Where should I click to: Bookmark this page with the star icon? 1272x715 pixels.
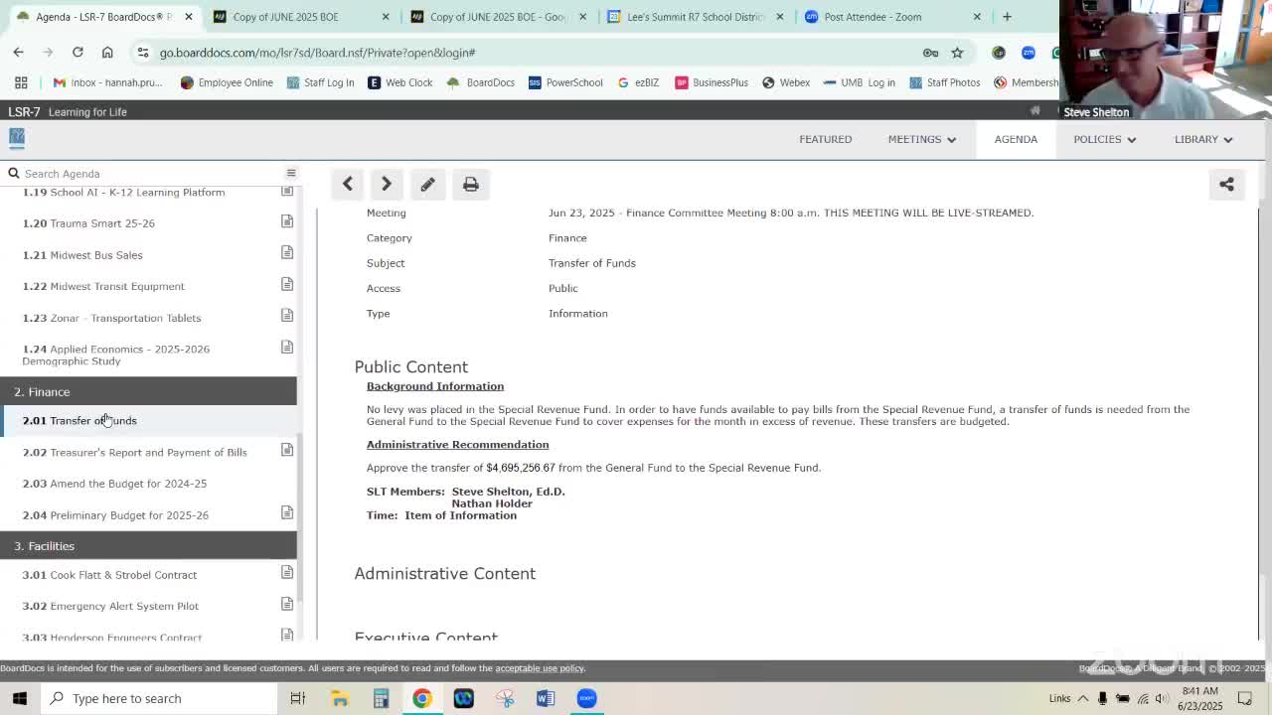957,53
